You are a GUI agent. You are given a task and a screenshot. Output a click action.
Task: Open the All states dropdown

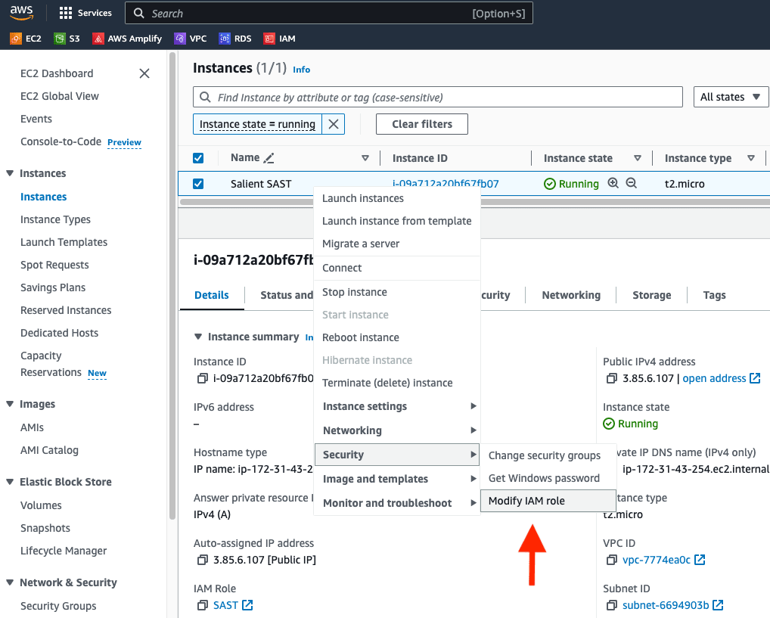(x=731, y=97)
